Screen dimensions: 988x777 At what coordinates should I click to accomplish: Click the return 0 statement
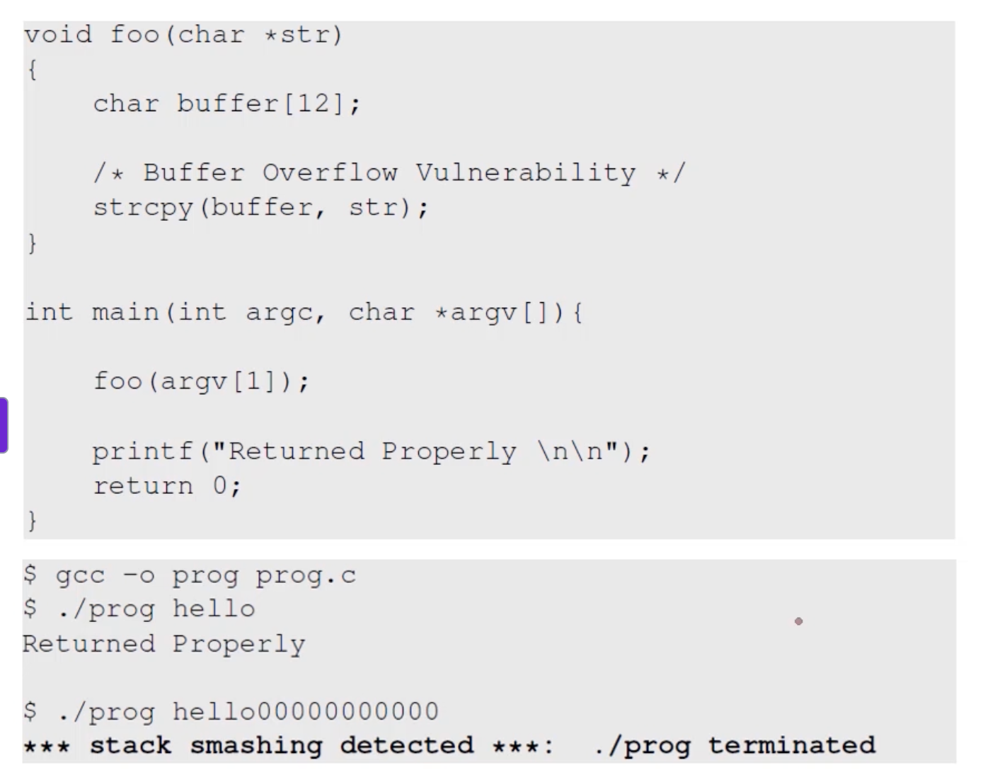(167, 486)
